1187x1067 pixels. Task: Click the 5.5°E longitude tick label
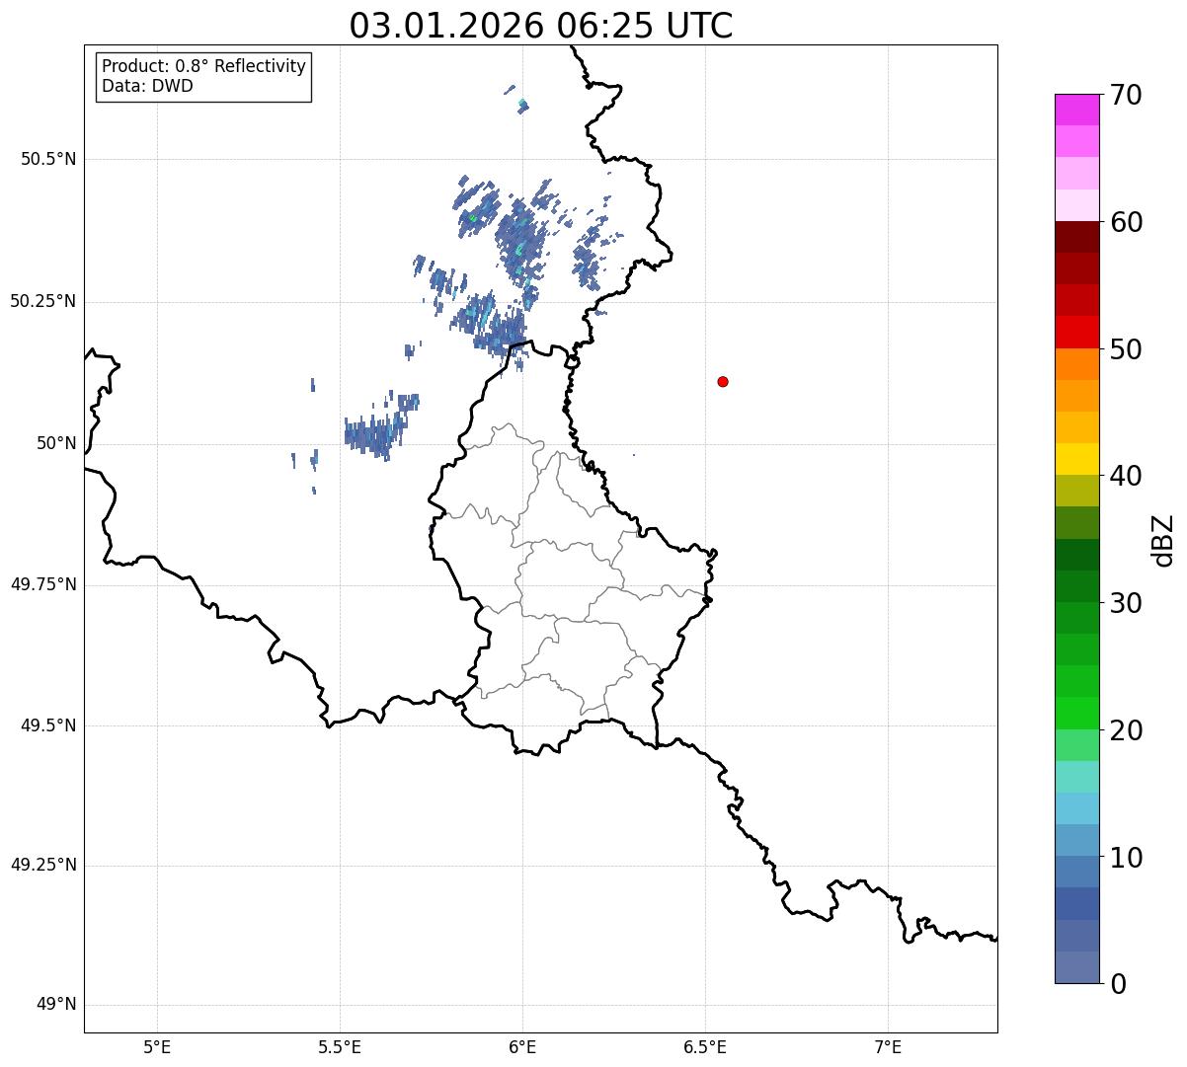point(340,1047)
